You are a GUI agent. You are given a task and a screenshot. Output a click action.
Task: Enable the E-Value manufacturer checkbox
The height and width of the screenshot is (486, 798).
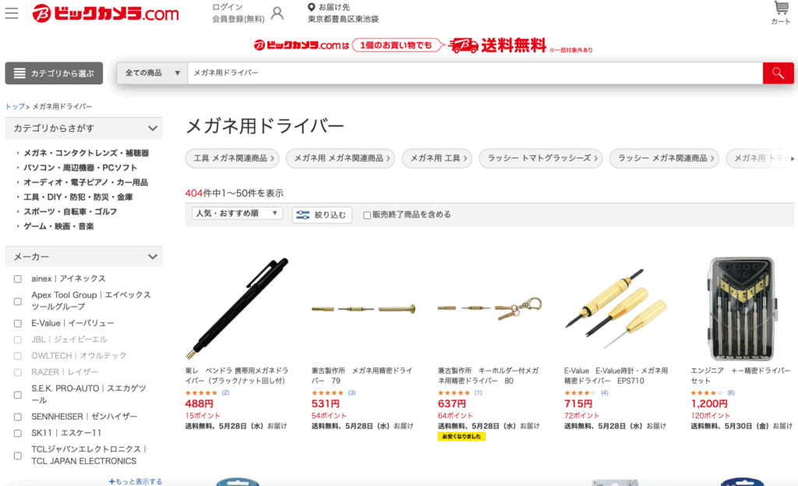[18, 323]
